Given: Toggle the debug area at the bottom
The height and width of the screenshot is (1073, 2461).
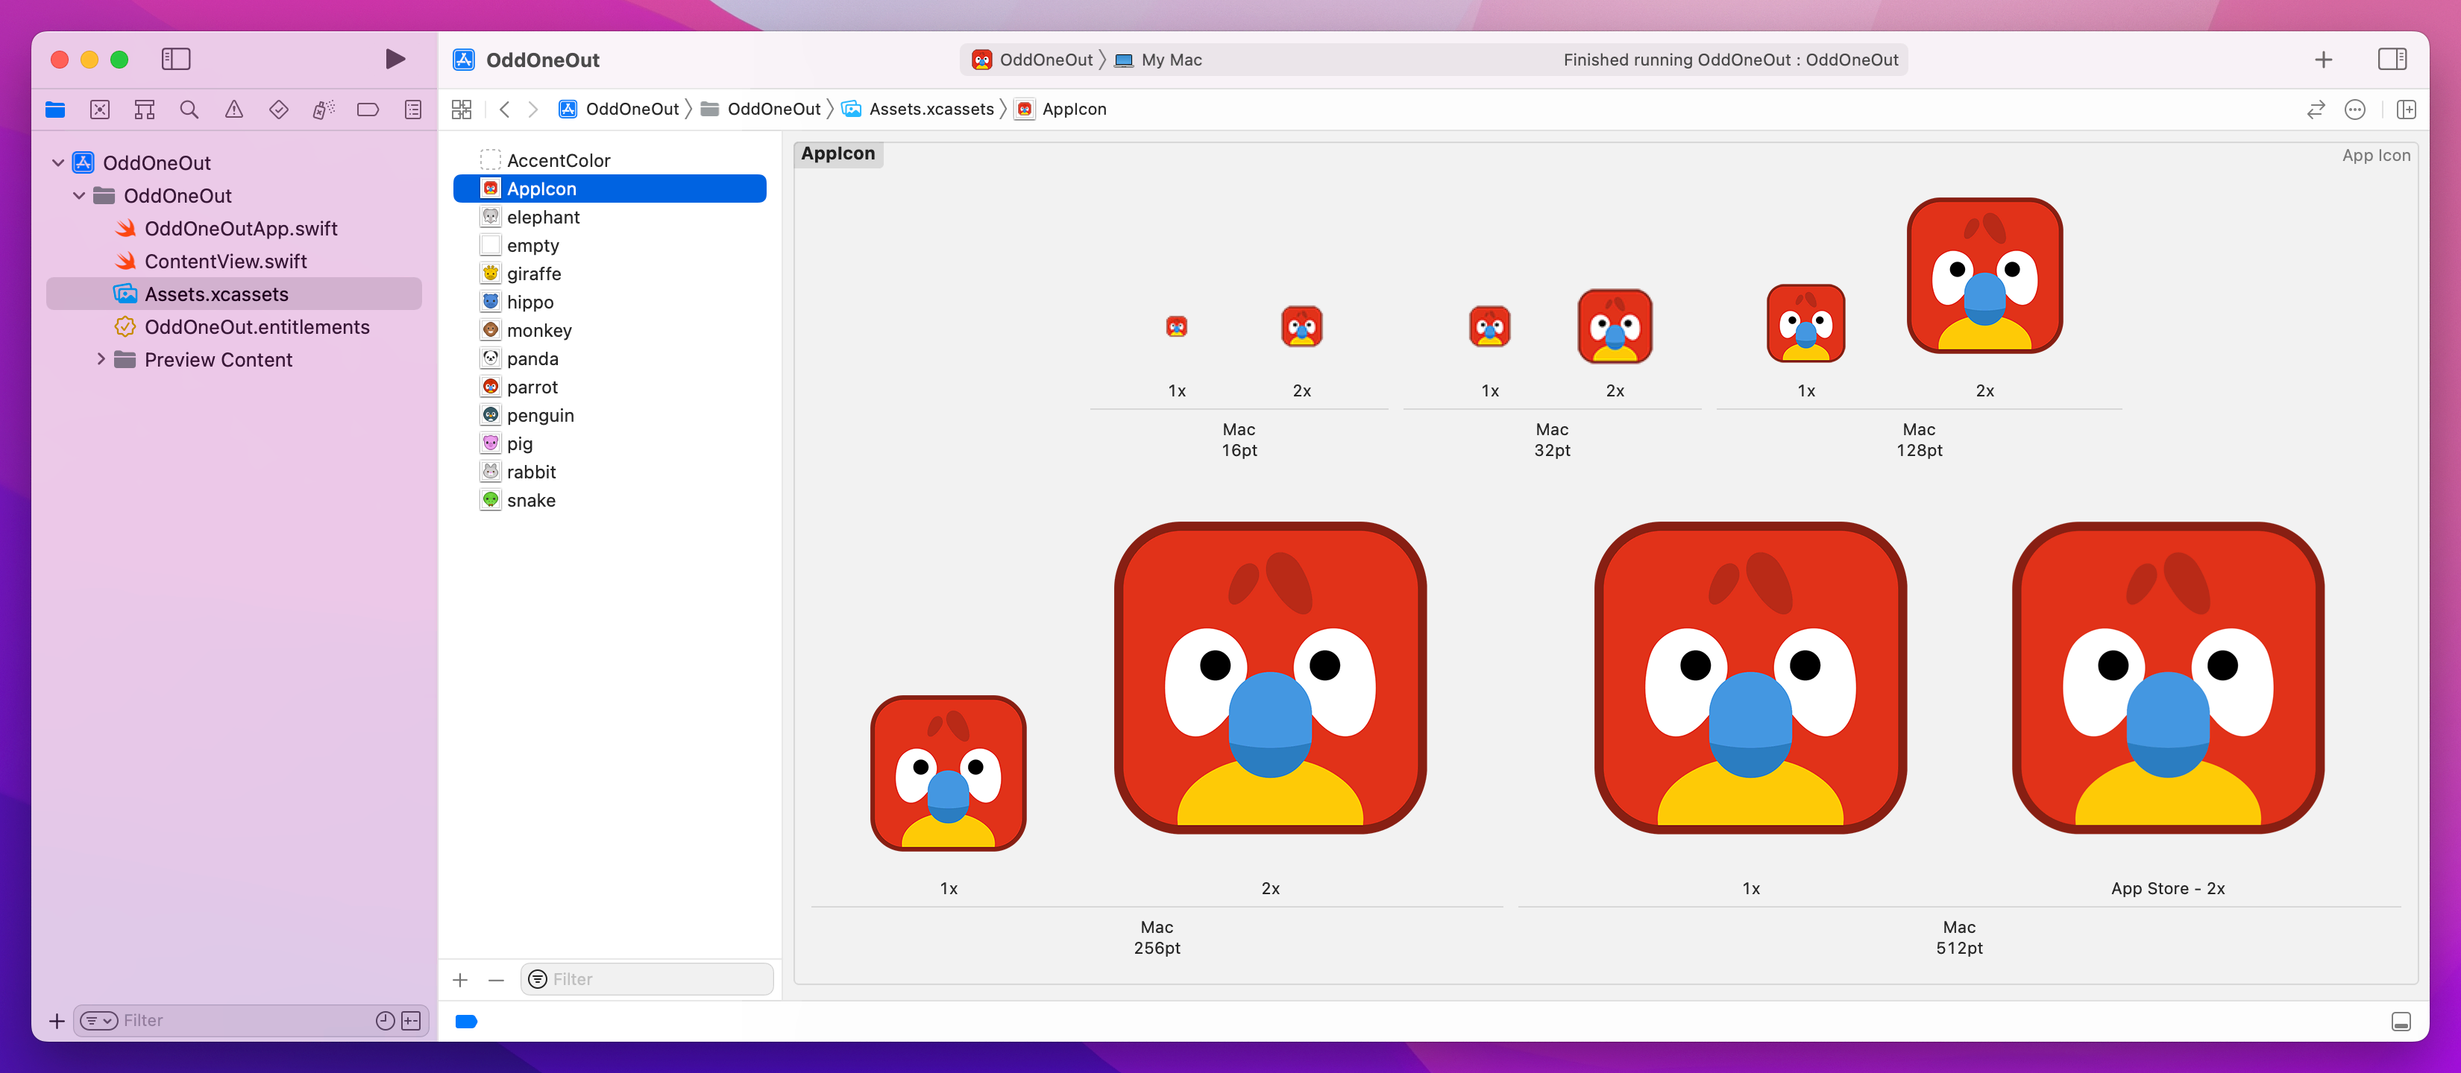Looking at the screenshot, I should [x=2403, y=1022].
